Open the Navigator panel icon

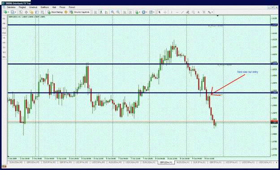[x=31, y=12]
